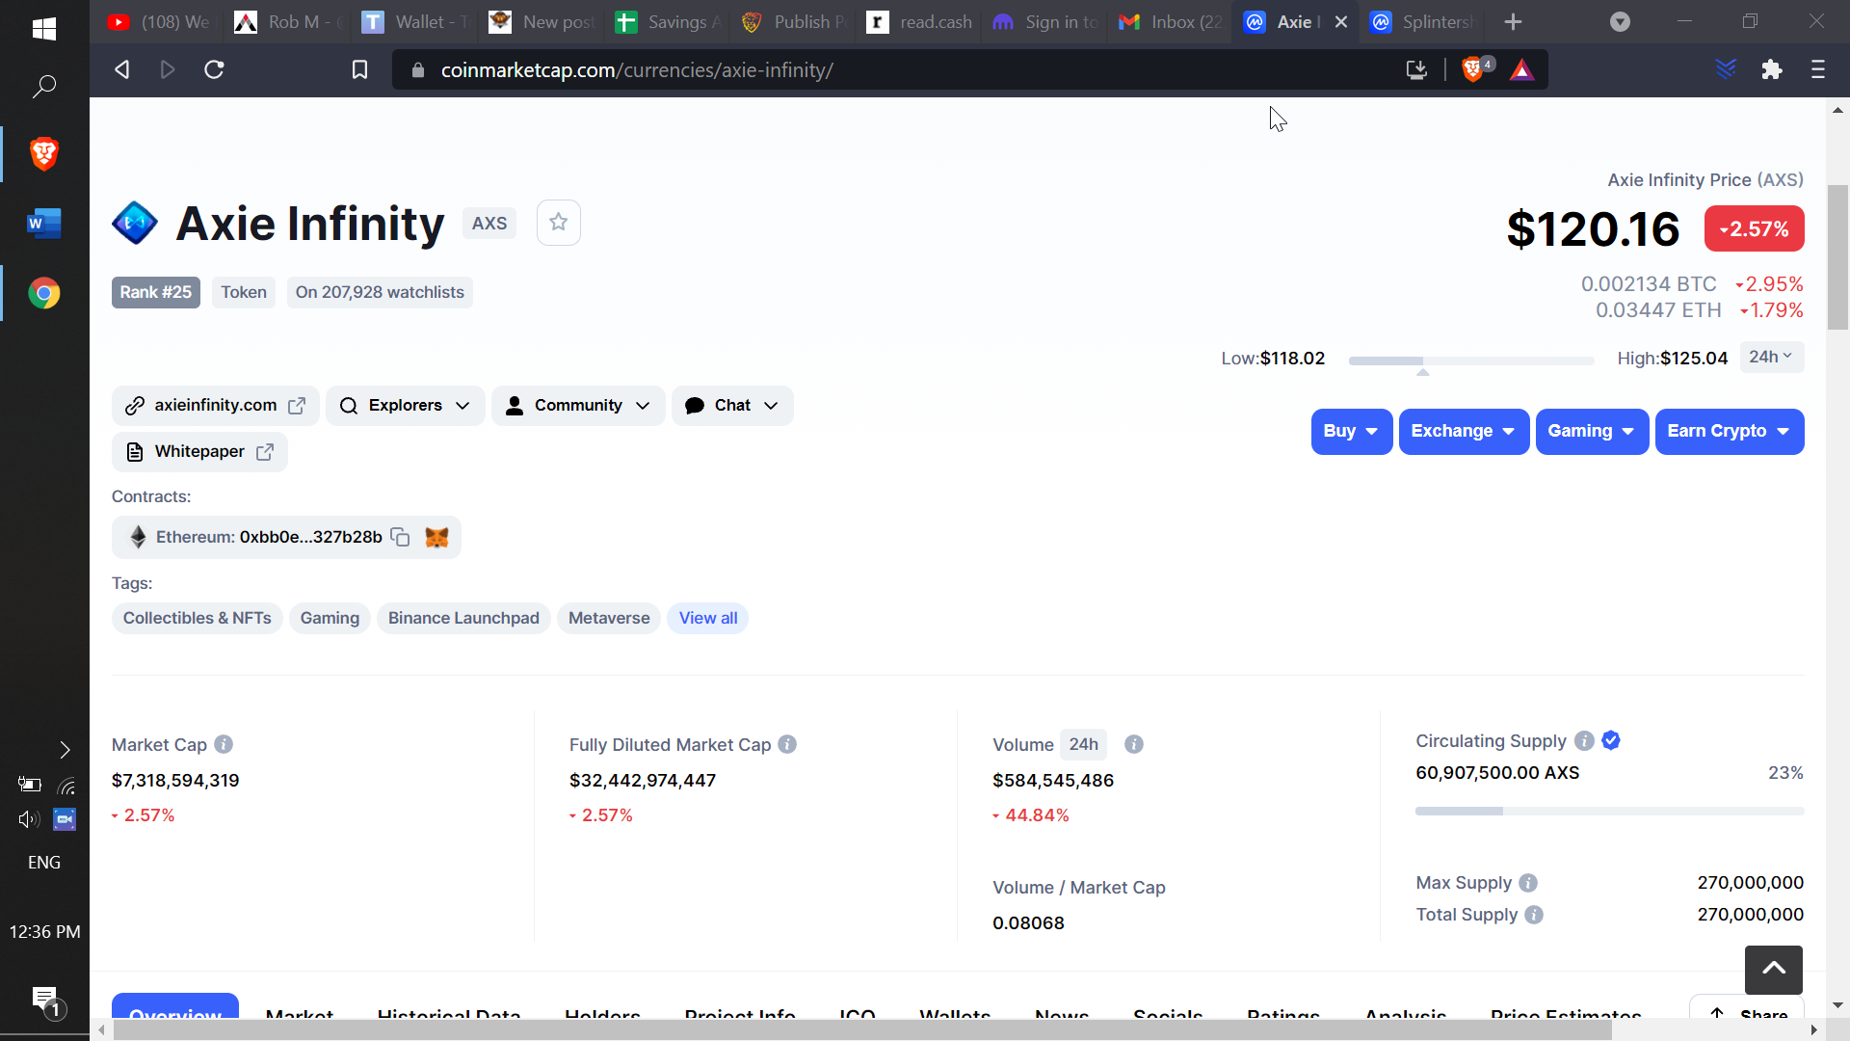Open Windows search from the taskbar

[x=44, y=87]
